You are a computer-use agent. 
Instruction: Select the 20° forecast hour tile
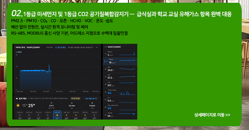click(x=85, y=115)
